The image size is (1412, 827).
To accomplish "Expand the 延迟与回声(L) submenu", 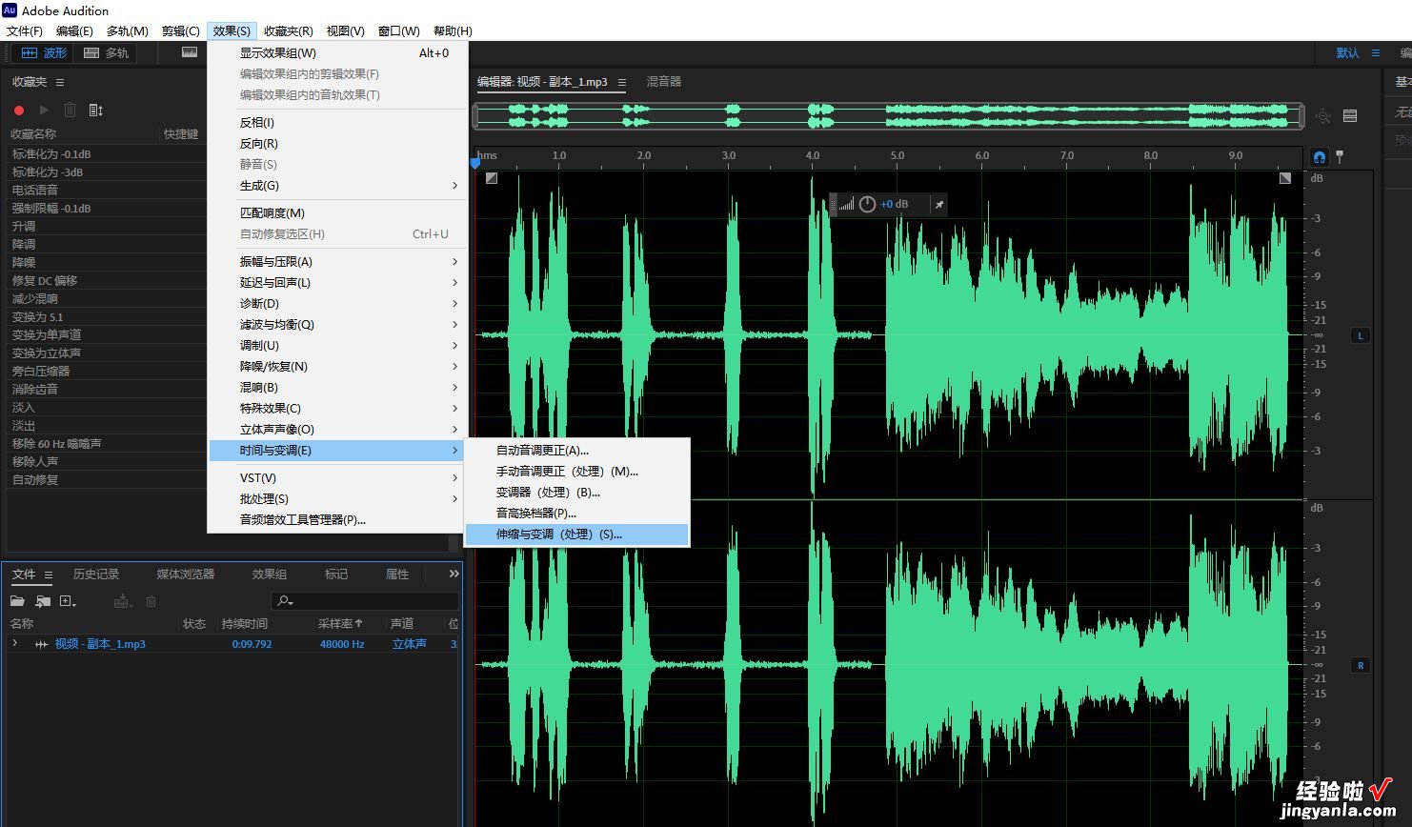I will [337, 282].
